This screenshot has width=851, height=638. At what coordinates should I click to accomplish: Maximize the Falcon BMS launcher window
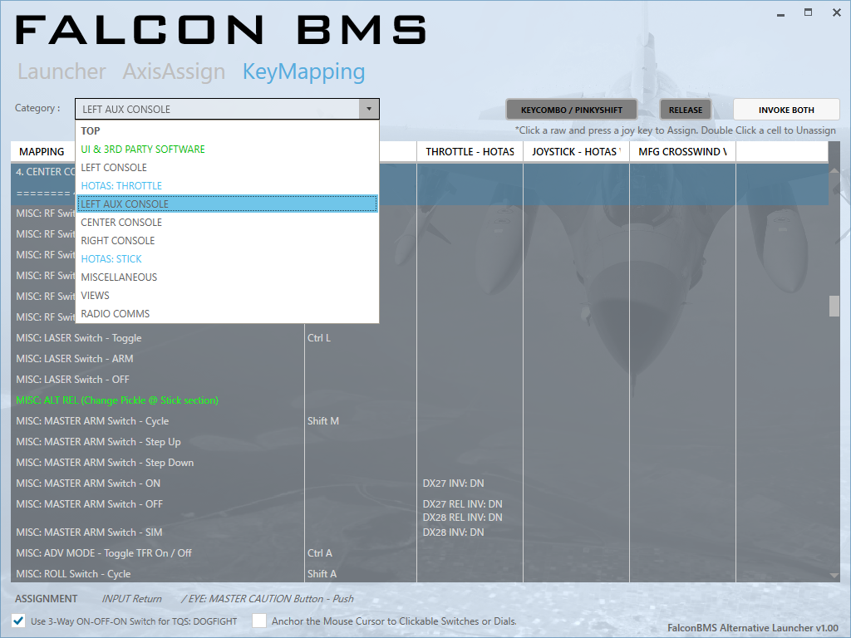[x=808, y=12]
